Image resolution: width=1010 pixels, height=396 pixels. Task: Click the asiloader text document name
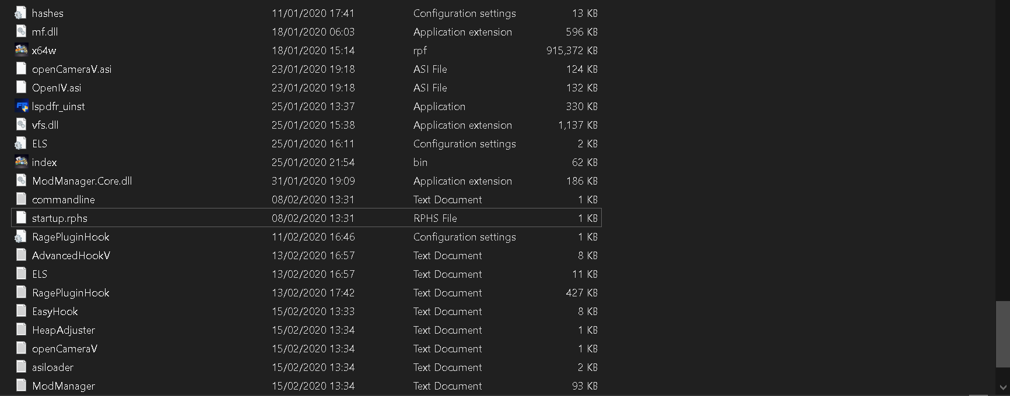tap(52, 367)
